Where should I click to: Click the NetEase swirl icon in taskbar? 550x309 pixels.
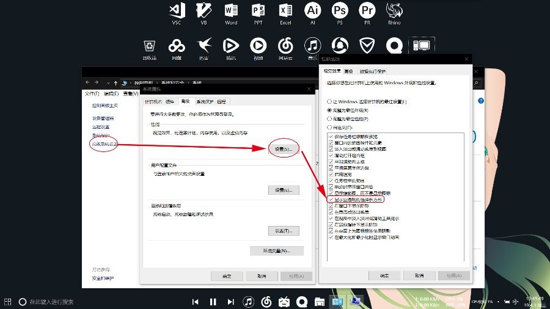(266, 302)
